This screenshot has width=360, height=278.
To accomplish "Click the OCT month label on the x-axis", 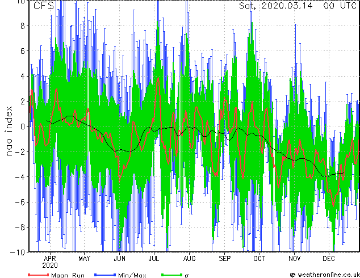I will (259, 259).
